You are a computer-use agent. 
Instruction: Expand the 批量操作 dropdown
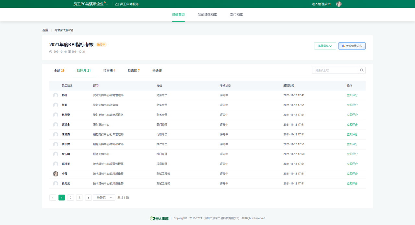325,46
